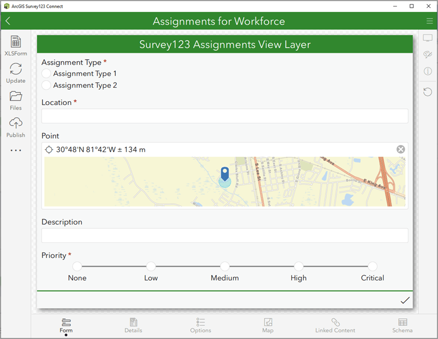
Task: Switch to the Details tab
Action: point(133,325)
